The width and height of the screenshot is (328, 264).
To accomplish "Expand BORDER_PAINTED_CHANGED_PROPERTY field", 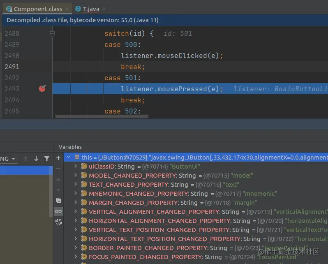I will click(76, 248).
